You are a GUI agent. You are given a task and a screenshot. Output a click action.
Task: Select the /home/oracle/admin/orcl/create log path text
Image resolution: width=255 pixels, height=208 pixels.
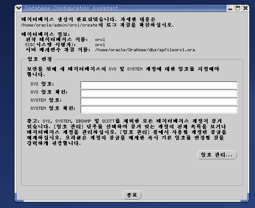59,25
